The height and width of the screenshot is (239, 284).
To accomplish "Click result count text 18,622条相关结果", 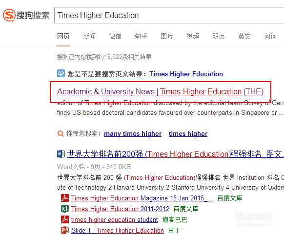I will (x=104, y=57).
